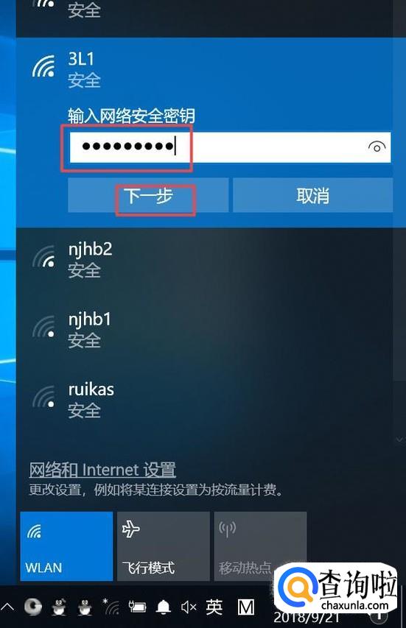Viewport: 406px width, 628px height.
Task: Reveal password with the eye icon
Action: pyautogui.click(x=377, y=147)
